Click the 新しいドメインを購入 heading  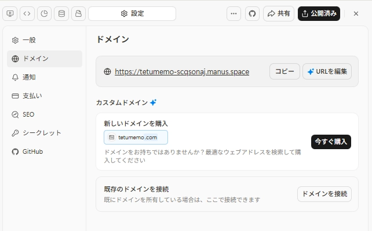coord(136,124)
